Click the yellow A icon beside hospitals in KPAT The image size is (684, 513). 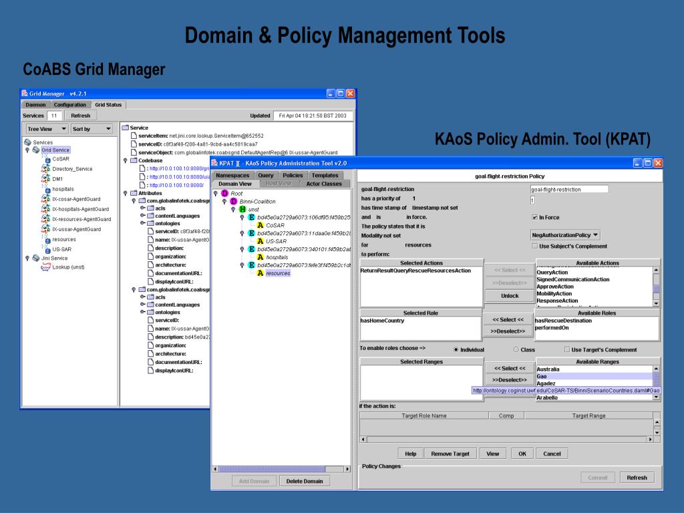pos(260,257)
